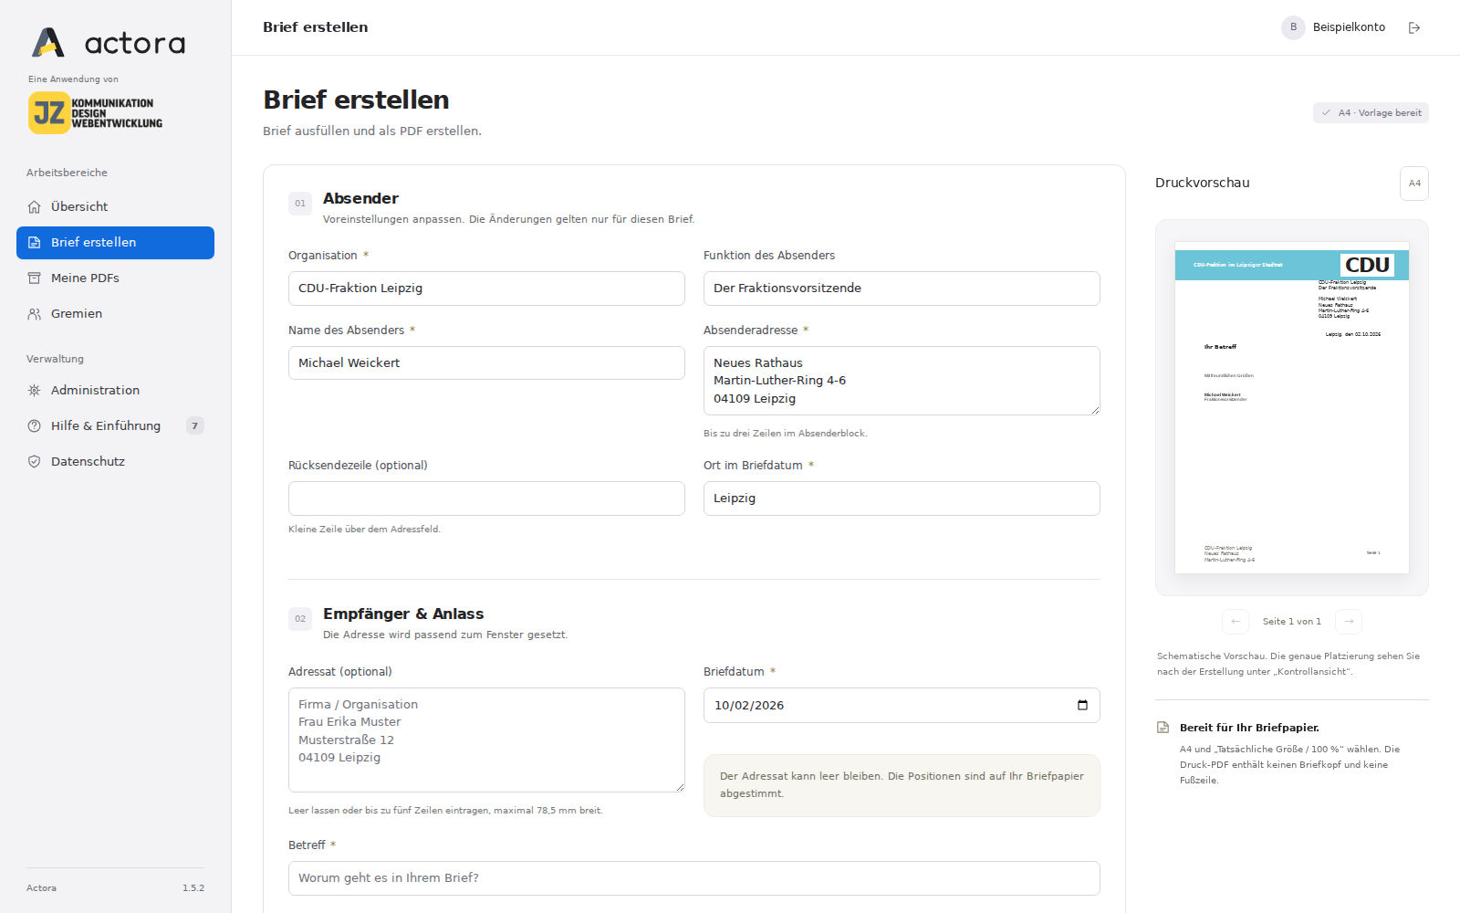The image size is (1460, 913).
Task: Click the Briefdatum date field
Action: 902,706
